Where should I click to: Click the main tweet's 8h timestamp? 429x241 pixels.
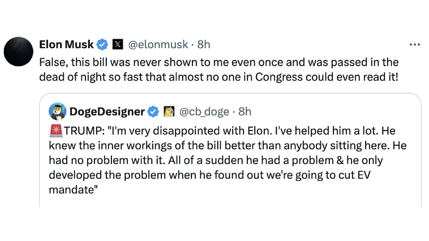203,44
